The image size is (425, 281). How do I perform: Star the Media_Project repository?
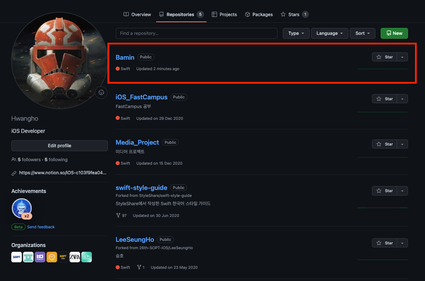[385, 144]
